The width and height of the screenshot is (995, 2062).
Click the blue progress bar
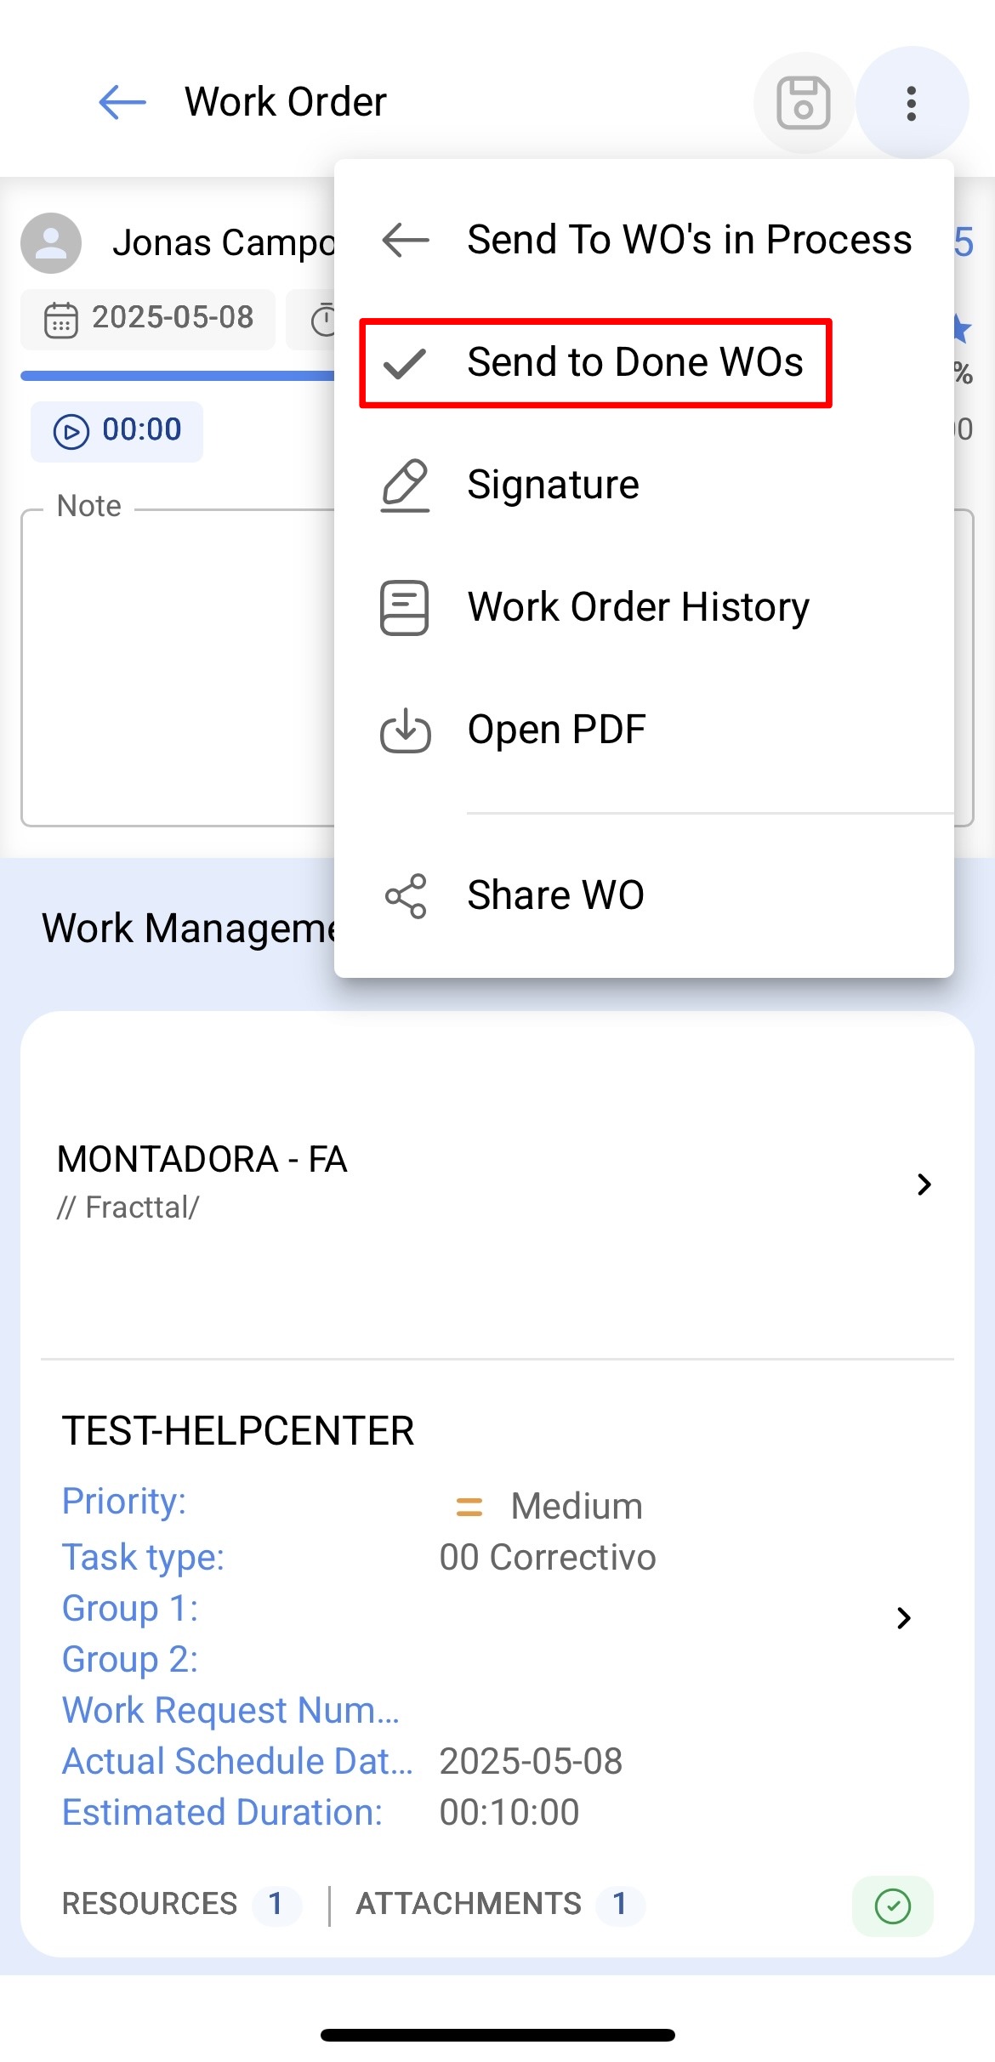pos(179,375)
